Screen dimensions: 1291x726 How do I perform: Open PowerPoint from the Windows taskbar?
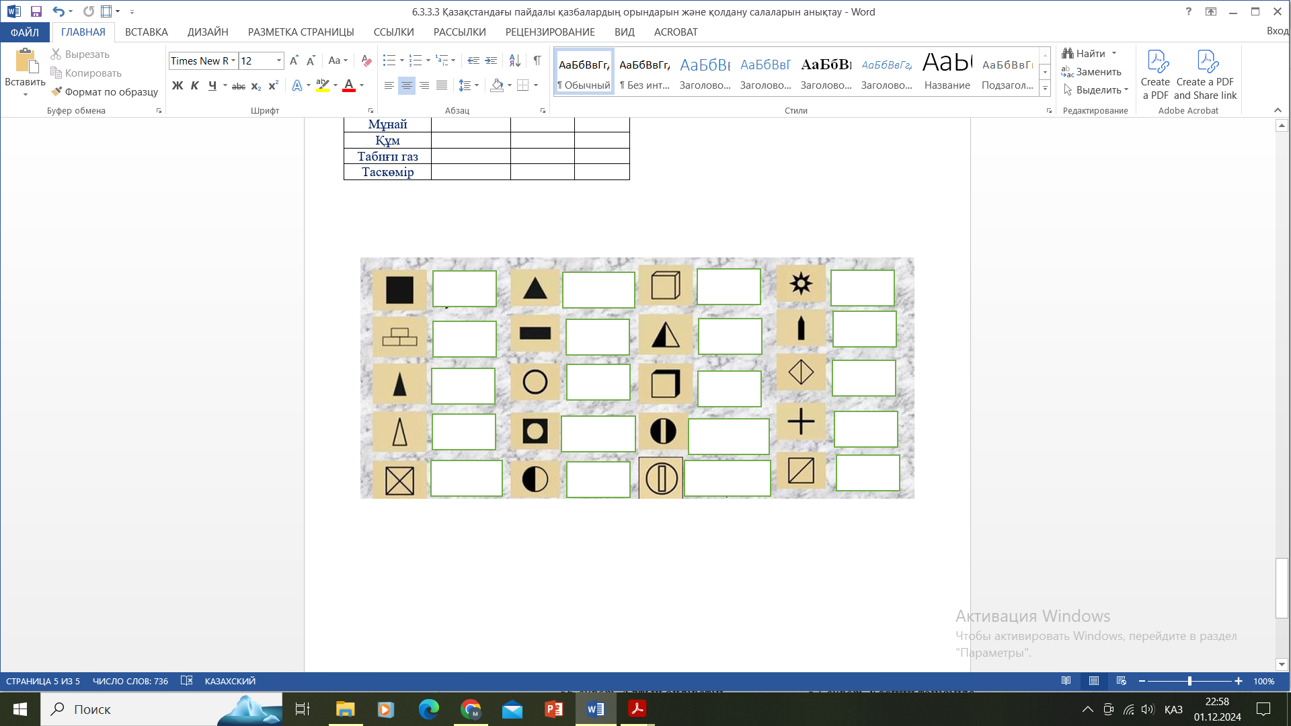tap(553, 709)
